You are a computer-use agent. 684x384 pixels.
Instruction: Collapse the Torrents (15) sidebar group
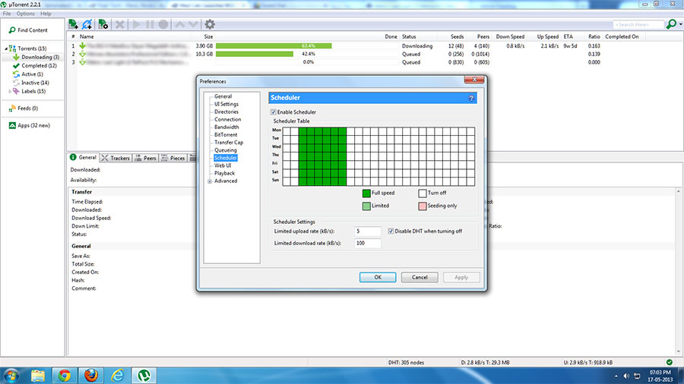5,49
